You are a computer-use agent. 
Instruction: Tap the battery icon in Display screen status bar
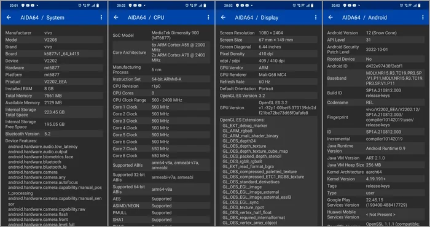point(312,5)
